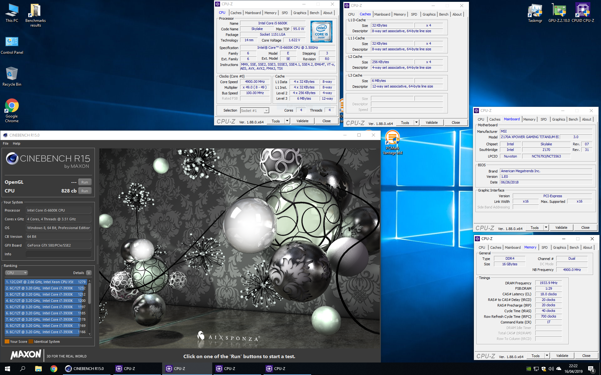Click the Chrome icon in the taskbar
The width and height of the screenshot is (601, 375).
[x=54, y=369]
